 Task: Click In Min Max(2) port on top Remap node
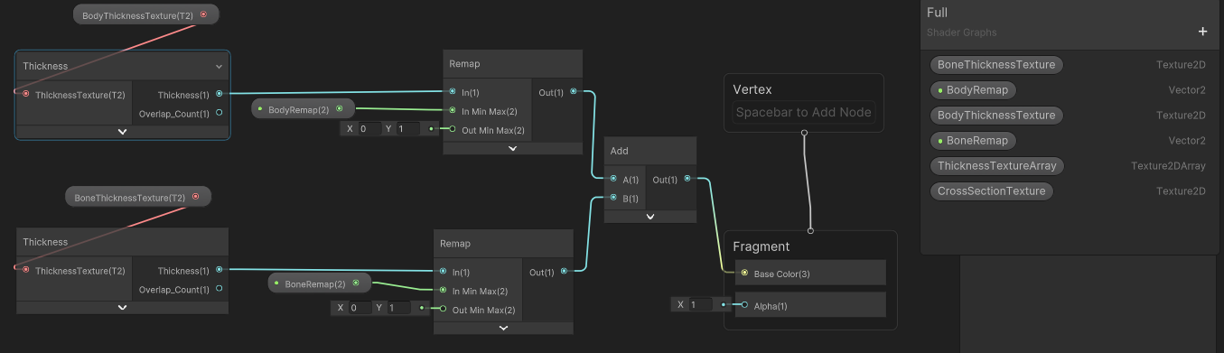point(452,111)
